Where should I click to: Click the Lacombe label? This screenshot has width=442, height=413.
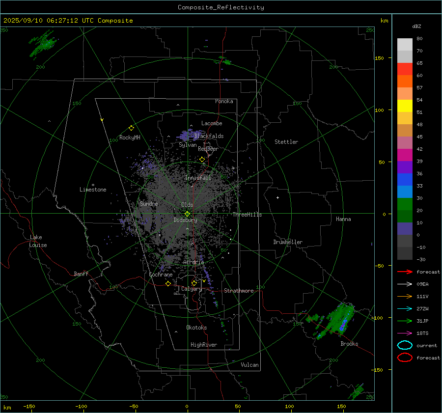212,123
